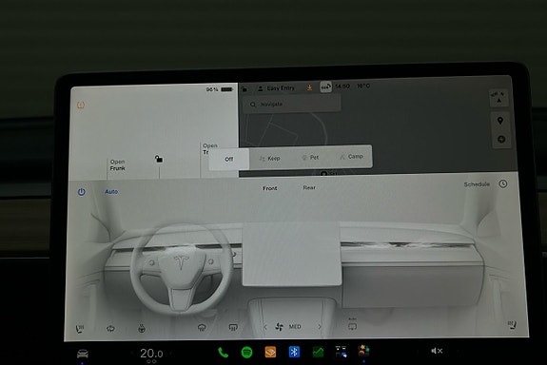Turn on the driver seat heater
The width and height of the screenshot is (547, 365).
80,329
